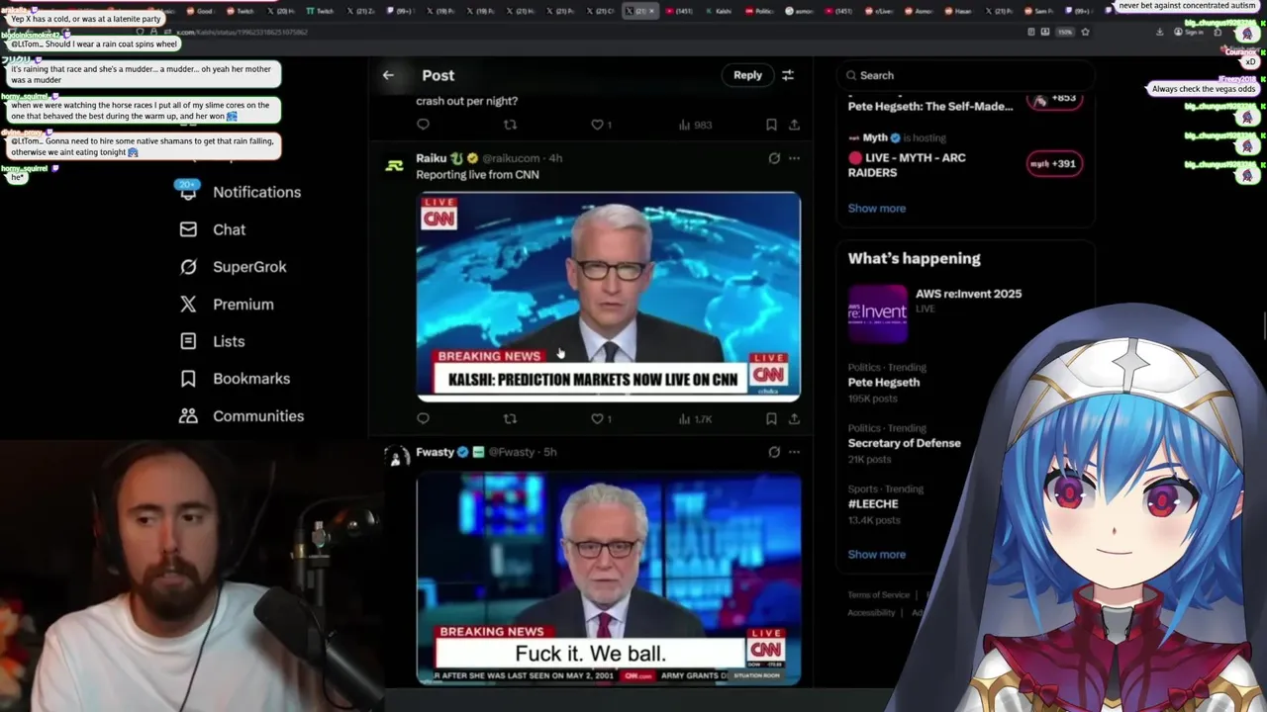
Task: Click the browser address bar URL
Action: point(243,32)
